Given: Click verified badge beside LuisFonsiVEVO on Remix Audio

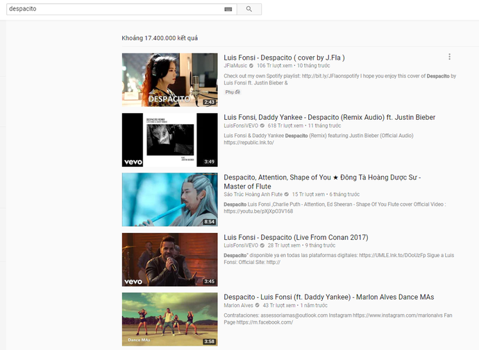Looking at the screenshot, I should coord(262,125).
